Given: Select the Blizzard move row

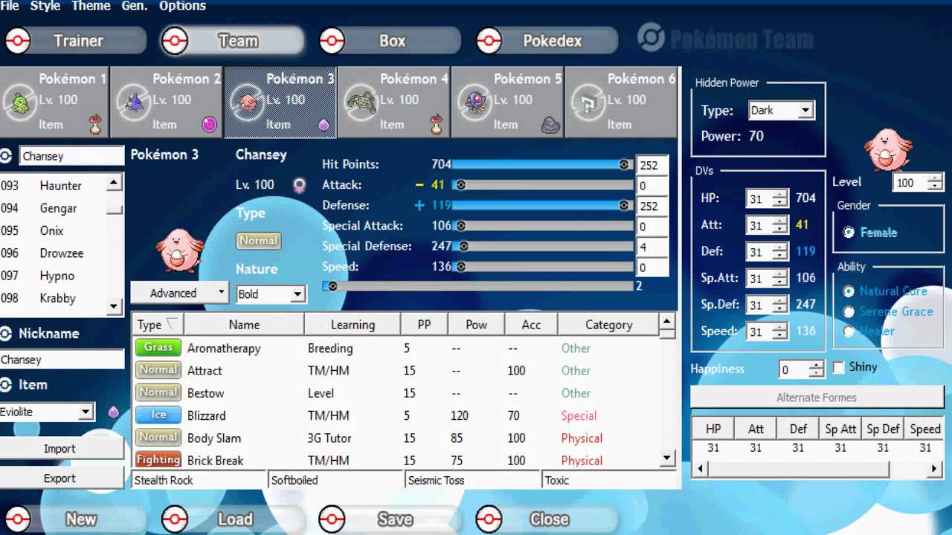Looking at the screenshot, I should 396,415.
